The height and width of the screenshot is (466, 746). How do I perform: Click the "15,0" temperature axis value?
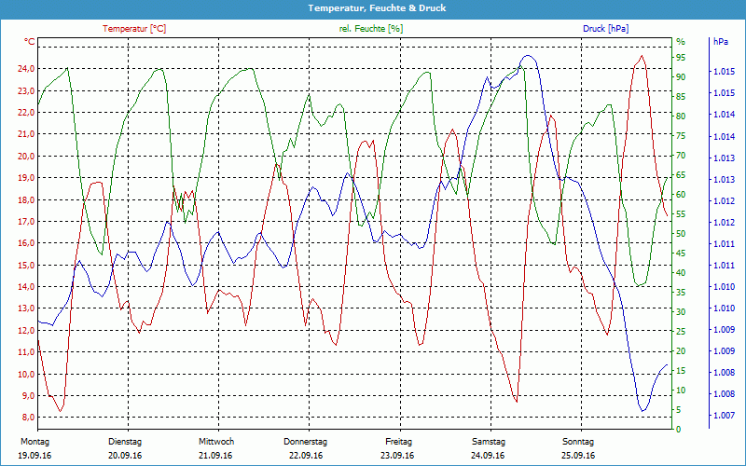26,265
